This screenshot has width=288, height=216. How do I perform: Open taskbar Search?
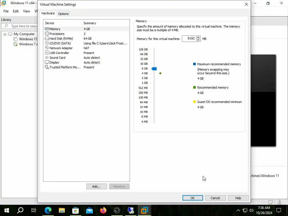coord(20,210)
